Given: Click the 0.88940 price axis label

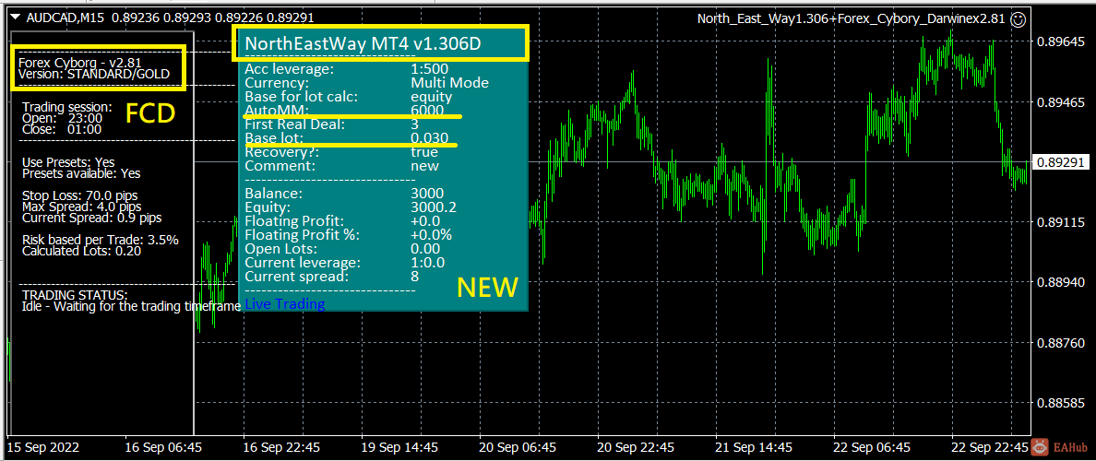Looking at the screenshot, I should (1060, 283).
